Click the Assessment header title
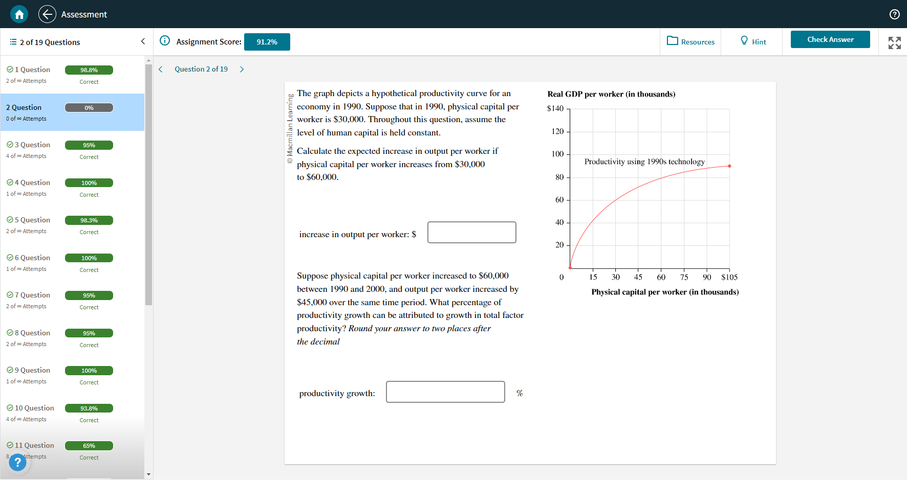Screen dimensions: 907x480 point(84,14)
